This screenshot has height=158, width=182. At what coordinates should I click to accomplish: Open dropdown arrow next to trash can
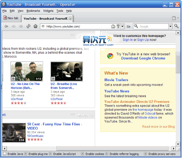pos(178,18)
